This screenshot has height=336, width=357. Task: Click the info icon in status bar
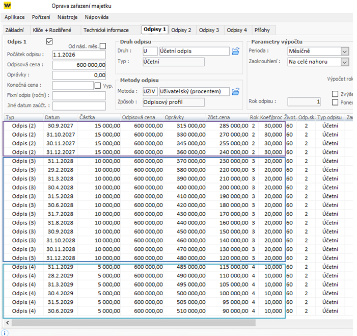pyautogui.click(x=5, y=332)
